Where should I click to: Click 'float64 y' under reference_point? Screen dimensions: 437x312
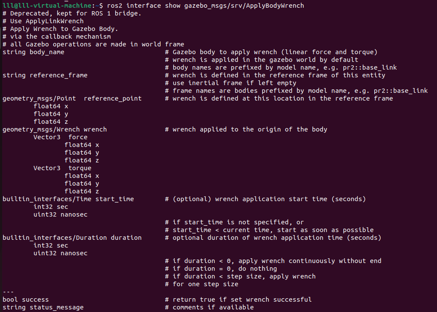[x=51, y=114]
